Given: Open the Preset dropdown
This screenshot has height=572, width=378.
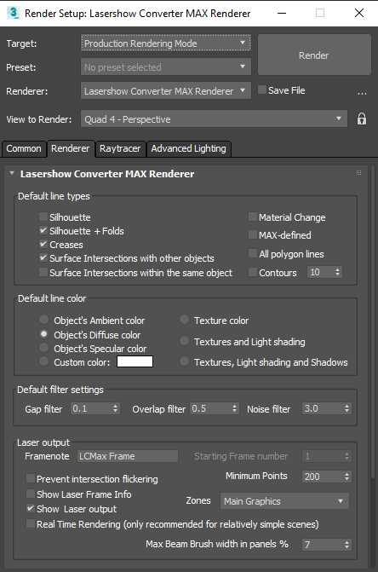Looking at the screenshot, I should click(166, 67).
